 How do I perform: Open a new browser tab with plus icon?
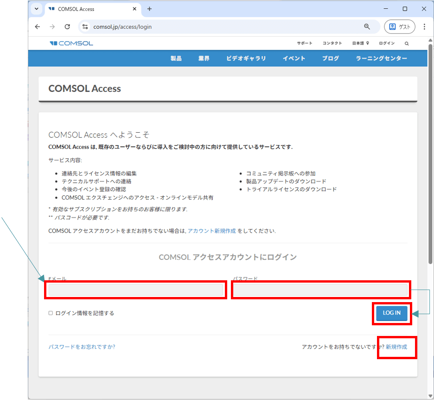(149, 9)
